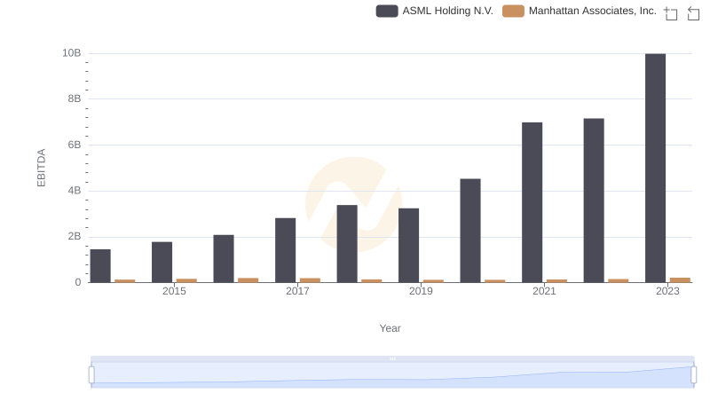Click the 2020 ASML bar
Image resolution: width=710 pixels, height=409 pixels.
pos(470,231)
